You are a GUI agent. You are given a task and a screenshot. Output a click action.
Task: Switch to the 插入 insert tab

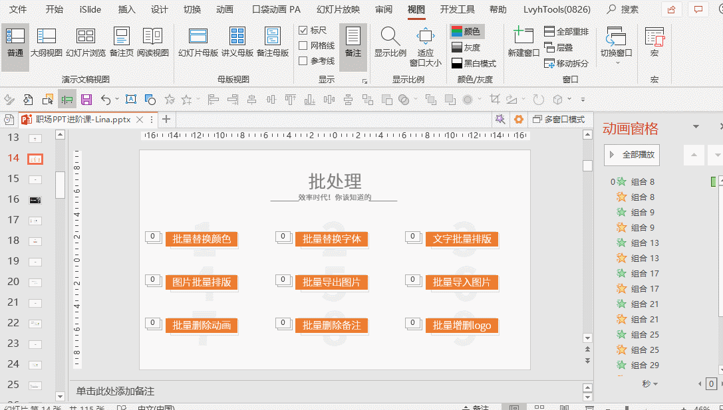(x=127, y=10)
